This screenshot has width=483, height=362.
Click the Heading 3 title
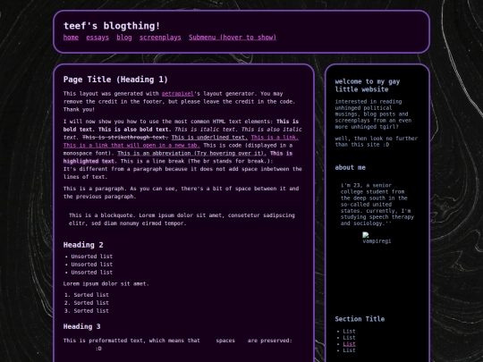81,326
